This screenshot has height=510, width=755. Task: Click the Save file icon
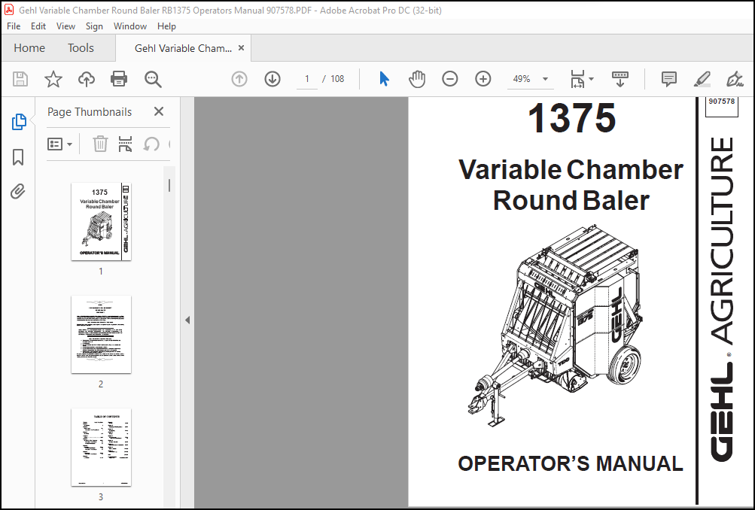coord(20,79)
